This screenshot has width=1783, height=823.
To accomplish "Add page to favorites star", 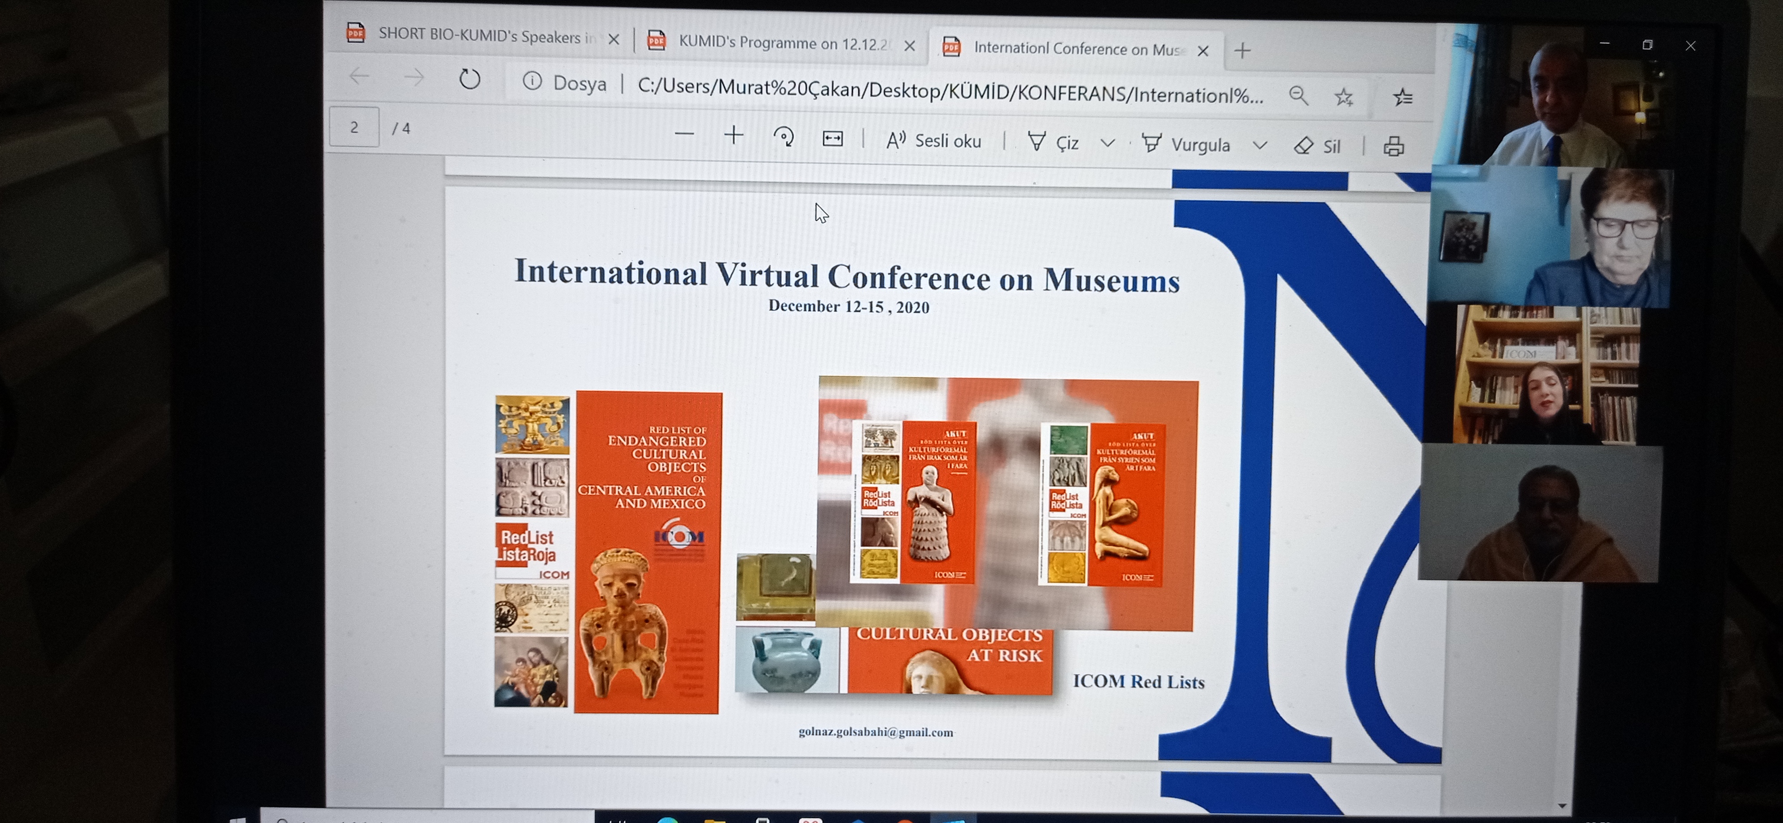I will [1344, 97].
